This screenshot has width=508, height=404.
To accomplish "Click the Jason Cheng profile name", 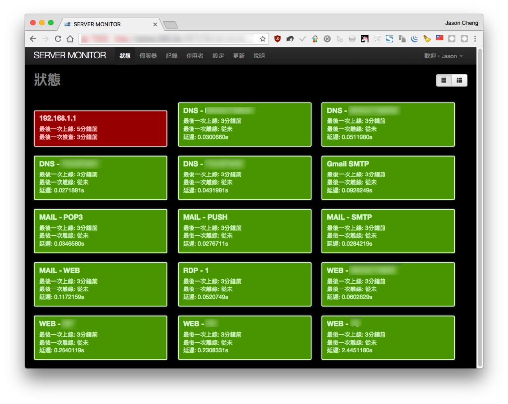I will coord(462,23).
